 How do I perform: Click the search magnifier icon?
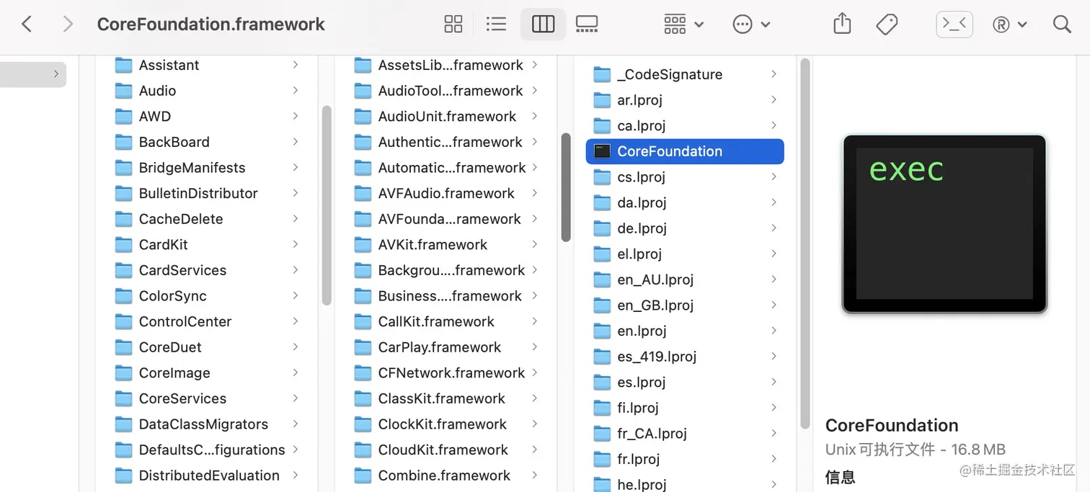tap(1062, 24)
